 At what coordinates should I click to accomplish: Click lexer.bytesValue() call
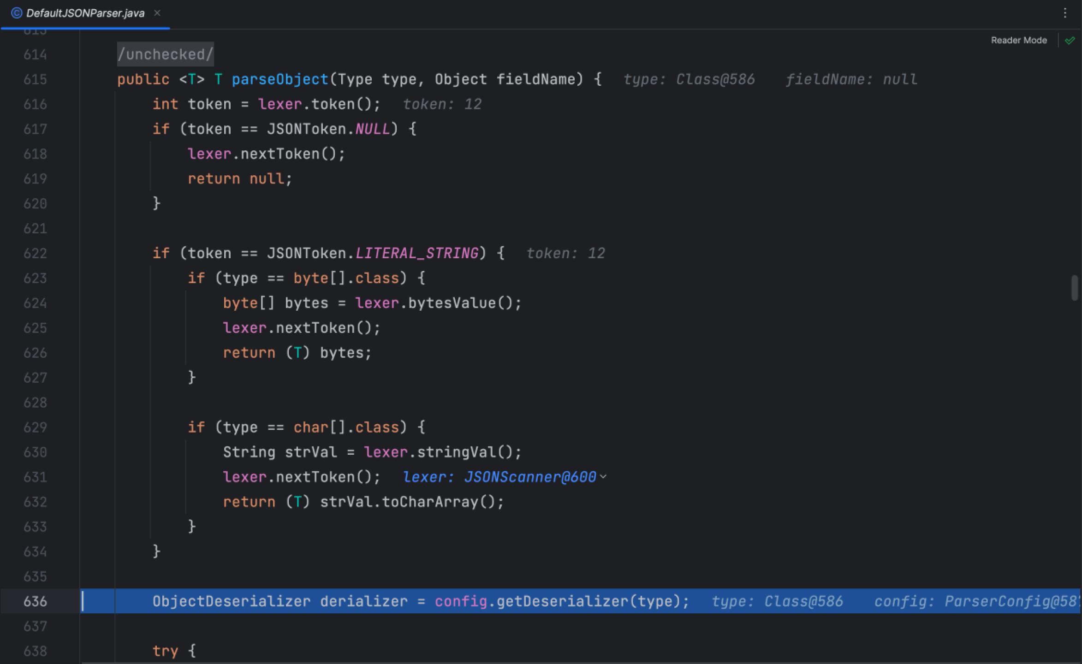click(438, 303)
